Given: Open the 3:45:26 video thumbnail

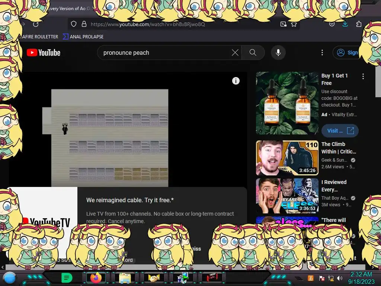Looking at the screenshot, I should 287,158.
